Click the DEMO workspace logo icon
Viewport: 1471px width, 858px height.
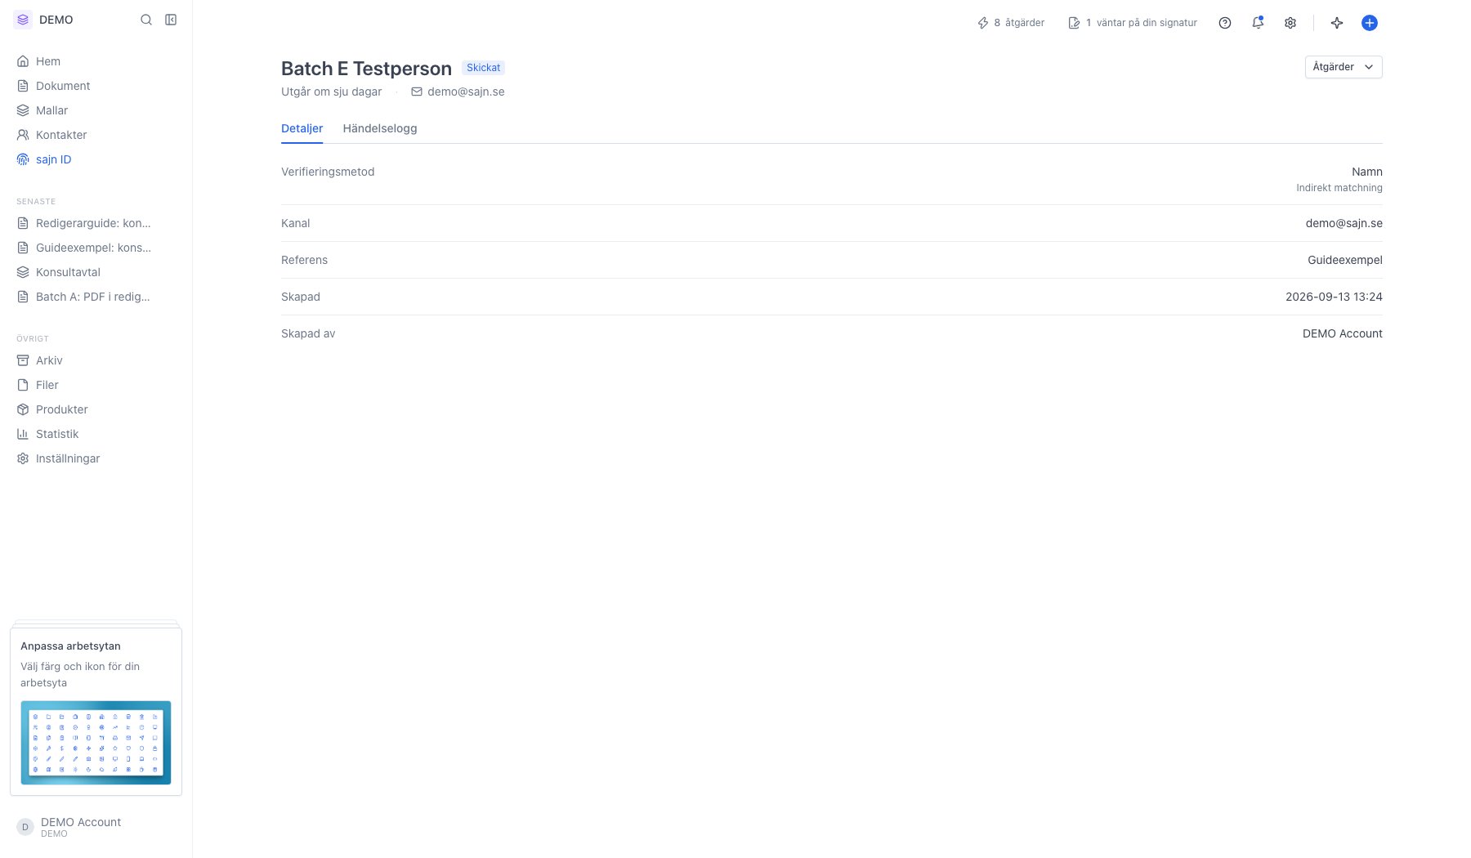(23, 20)
